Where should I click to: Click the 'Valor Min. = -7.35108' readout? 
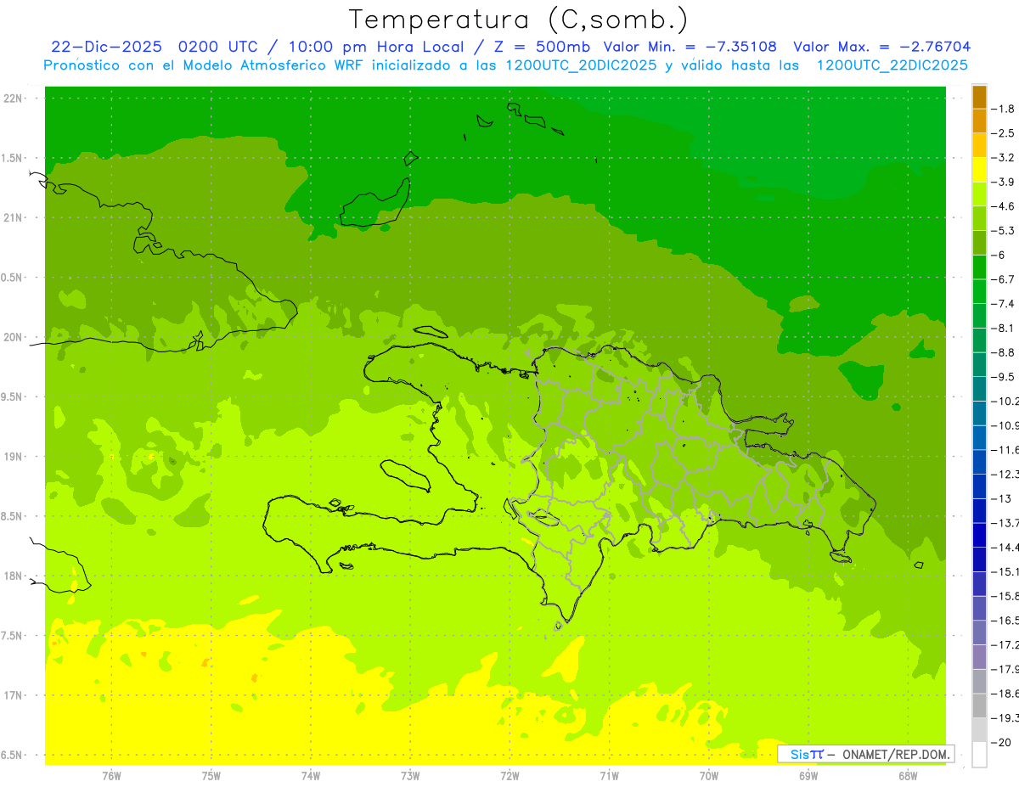point(690,47)
